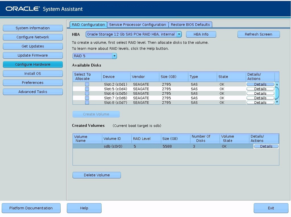Open the Restore BIOS Defaults tab
Image resolution: width=291 pixels, height=217 pixels.
tap(190, 25)
